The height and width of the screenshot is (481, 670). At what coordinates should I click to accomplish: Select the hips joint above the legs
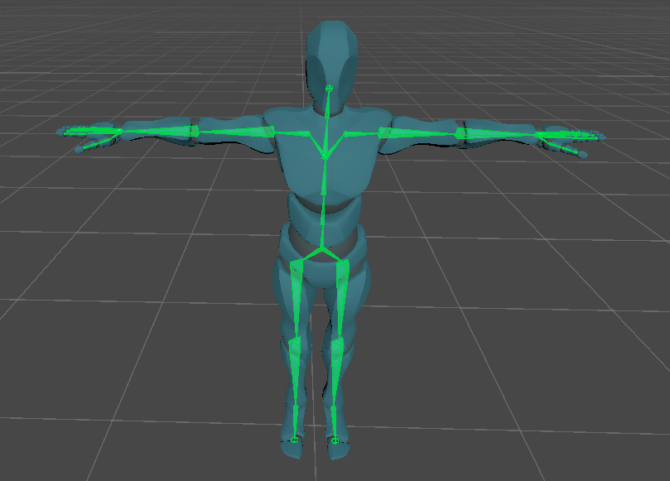coord(321,248)
